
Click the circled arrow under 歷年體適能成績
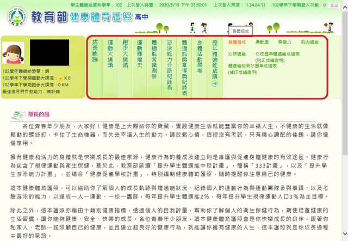[x=215, y=84]
